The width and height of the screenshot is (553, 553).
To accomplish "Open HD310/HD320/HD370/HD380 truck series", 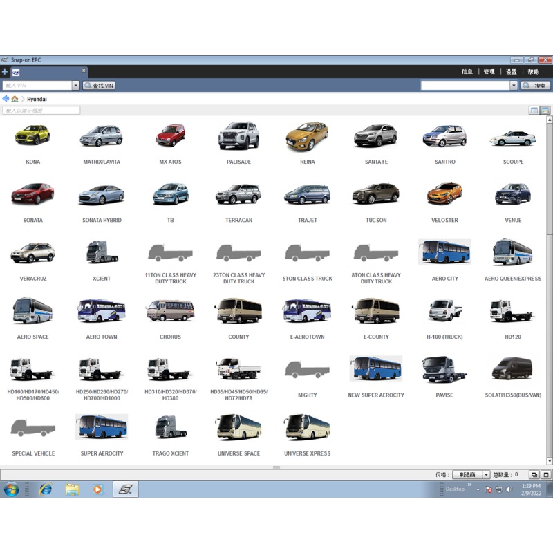I will click(170, 369).
